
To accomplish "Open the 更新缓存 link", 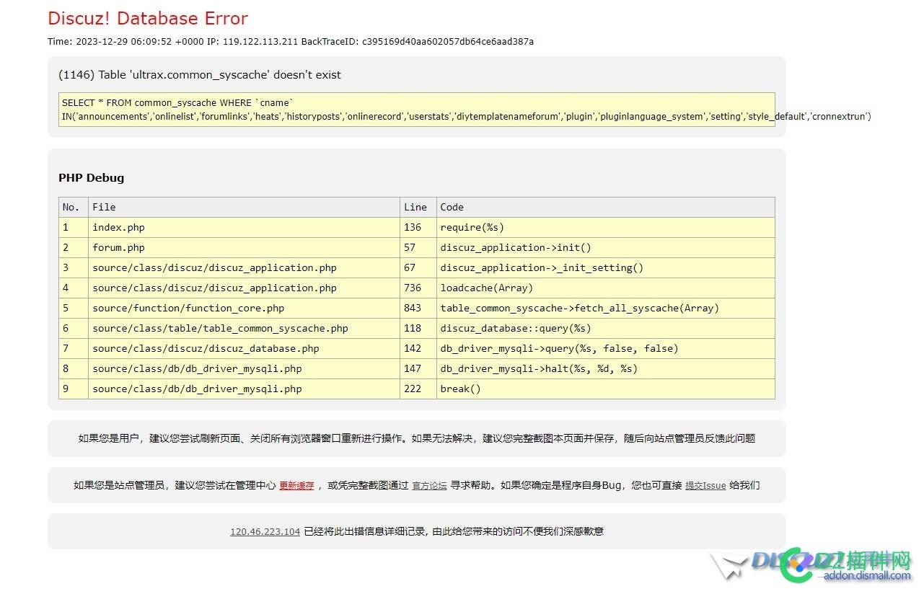I will pos(296,486).
